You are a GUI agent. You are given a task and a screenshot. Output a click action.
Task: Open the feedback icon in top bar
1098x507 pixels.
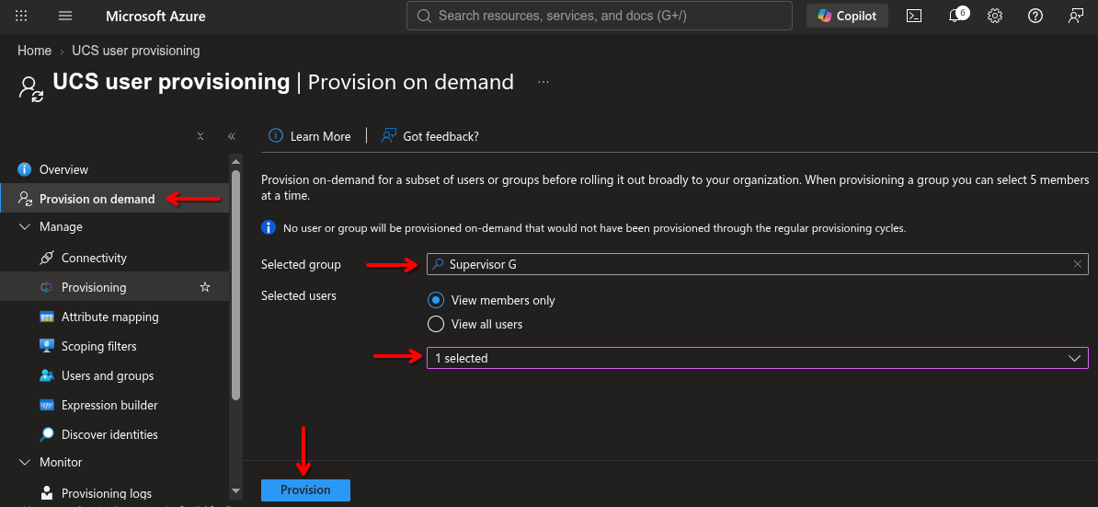[x=1076, y=16]
